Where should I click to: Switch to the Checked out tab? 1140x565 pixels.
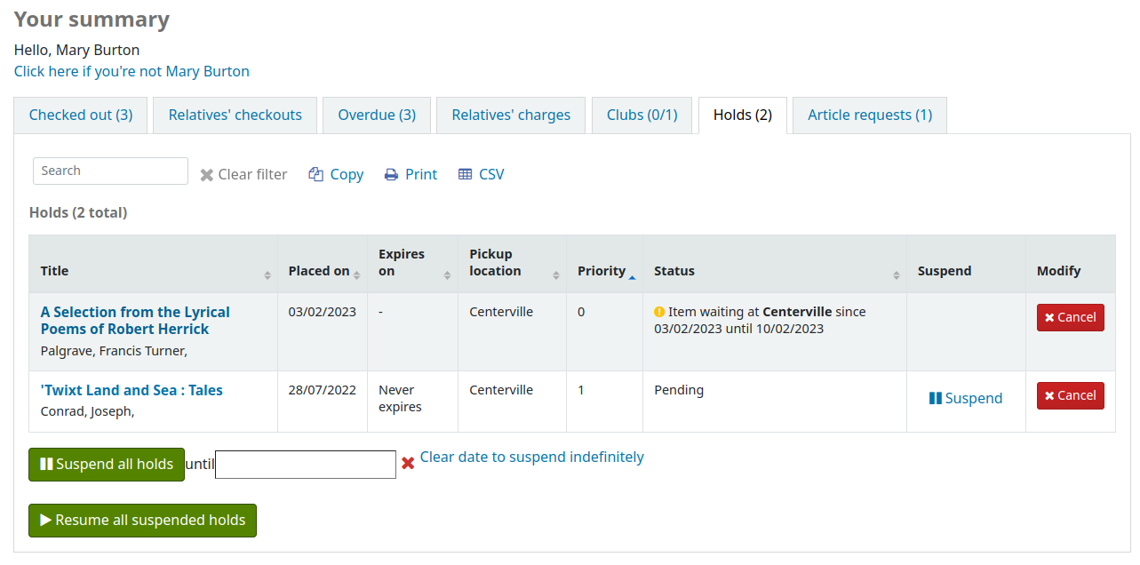pyautogui.click(x=80, y=115)
